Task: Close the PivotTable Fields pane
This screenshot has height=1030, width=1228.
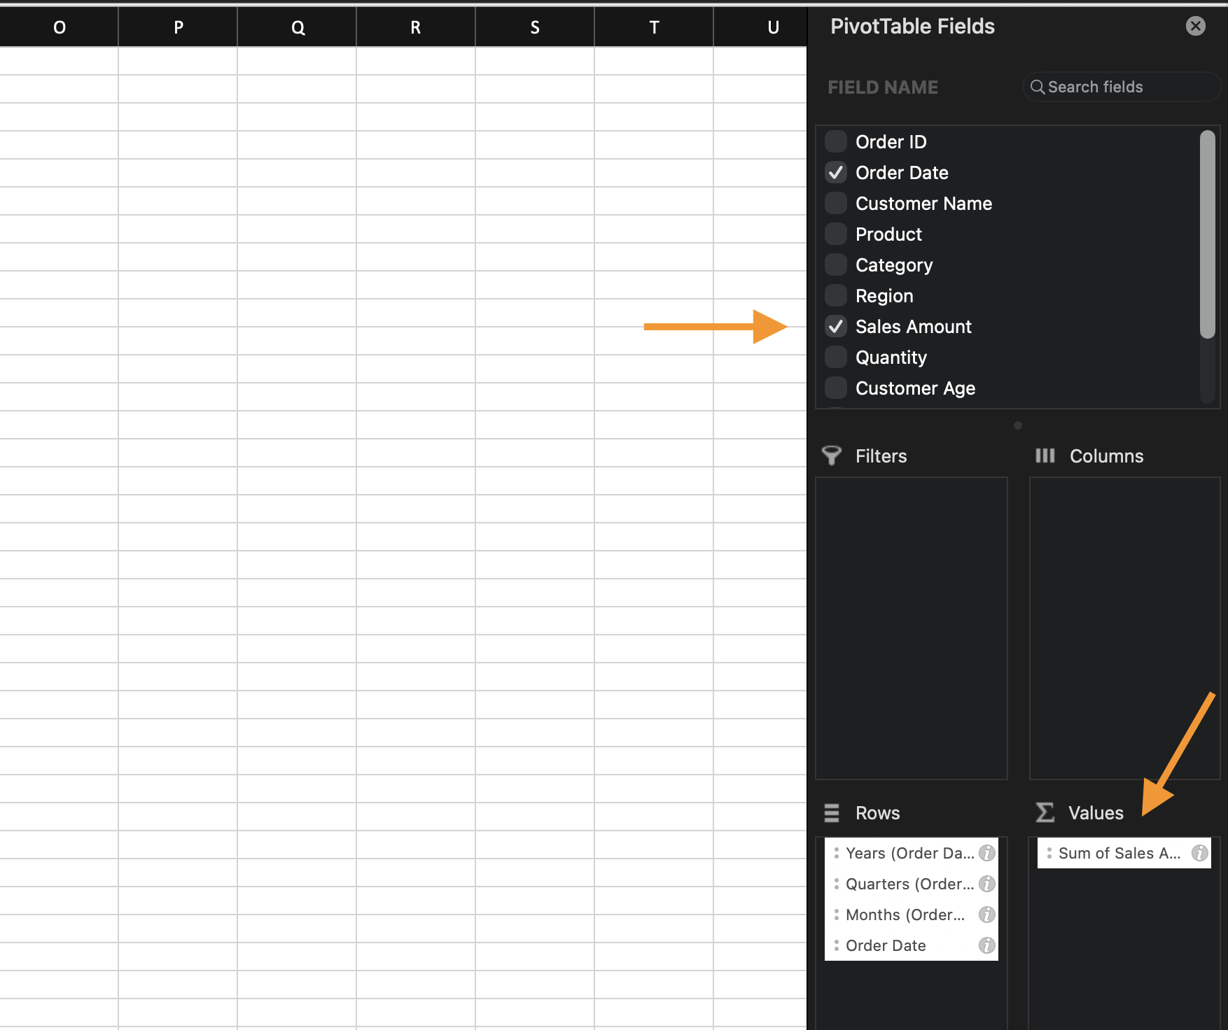Action: coord(1195,27)
